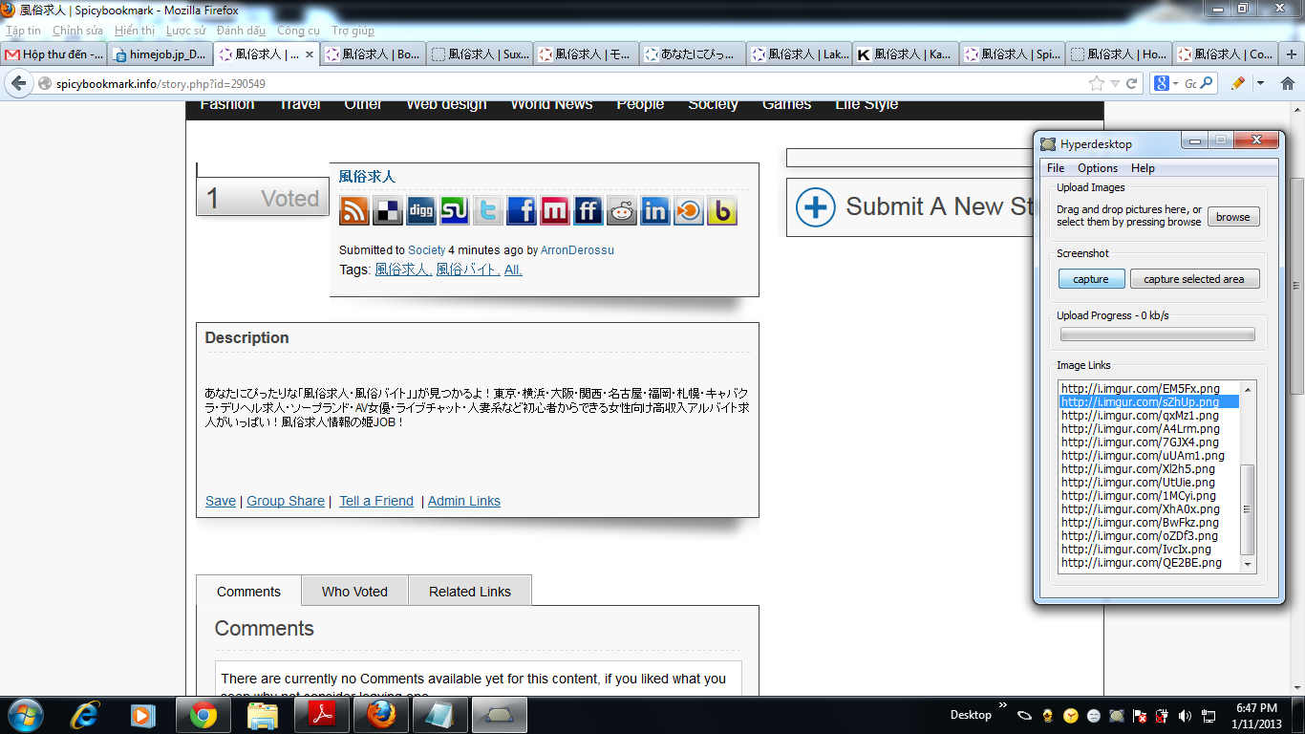Click the Tell a Friend link
1305x734 pixels.
point(376,501)
